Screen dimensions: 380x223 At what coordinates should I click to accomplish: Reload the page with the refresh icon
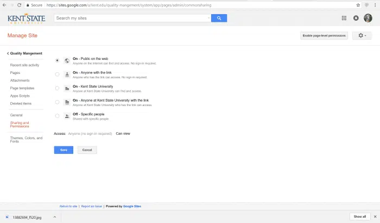20,5
